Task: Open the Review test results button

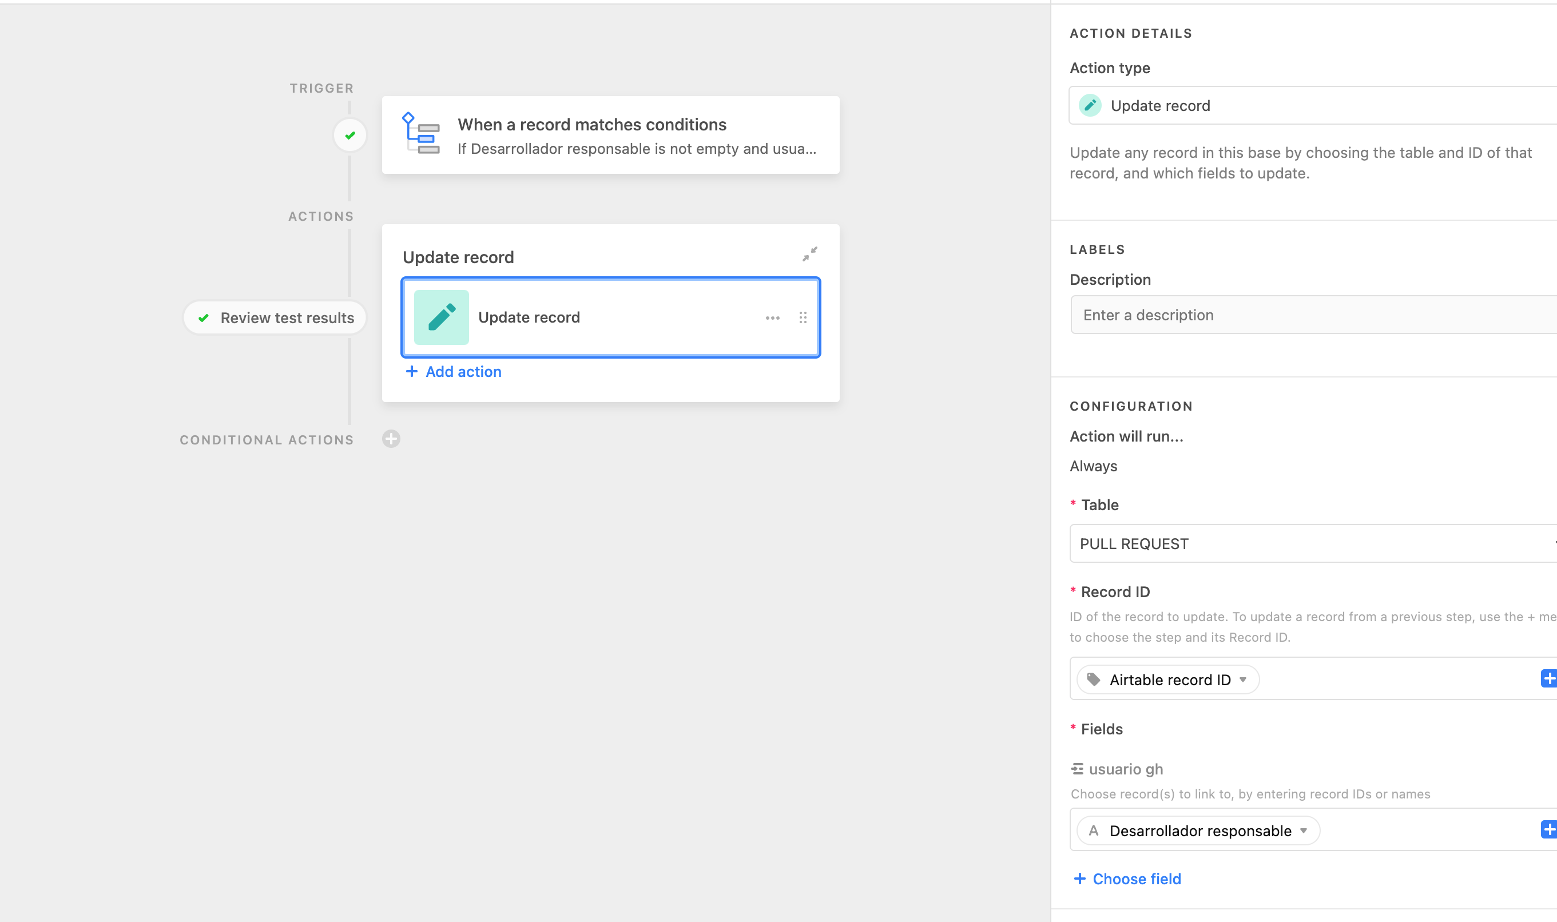Action: (275, 318)
